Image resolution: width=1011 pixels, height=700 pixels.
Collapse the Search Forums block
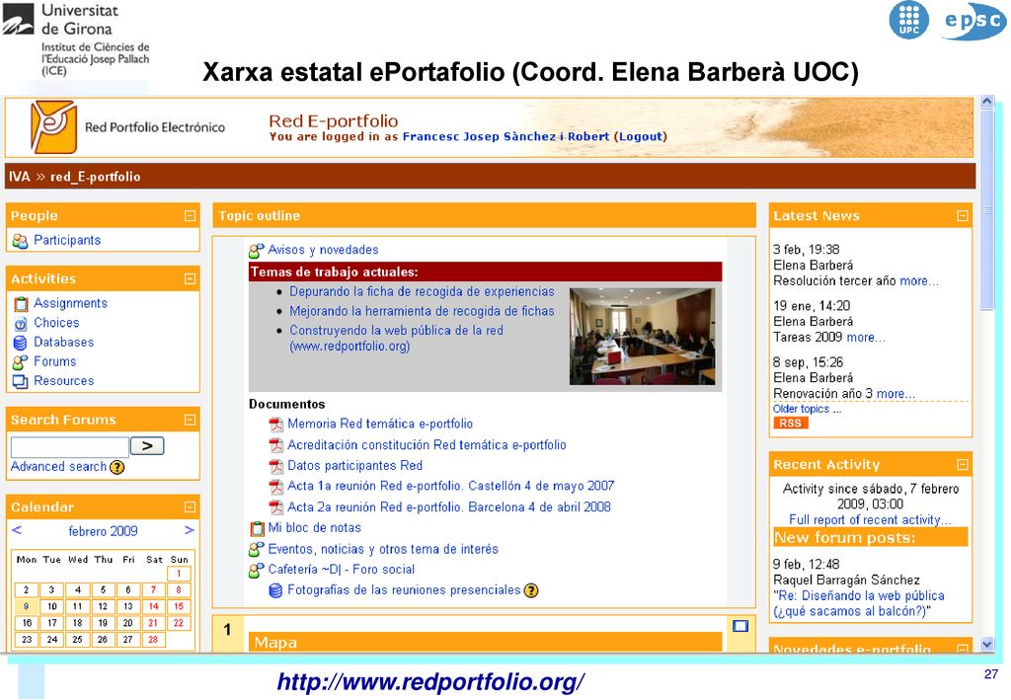[190, 421]
